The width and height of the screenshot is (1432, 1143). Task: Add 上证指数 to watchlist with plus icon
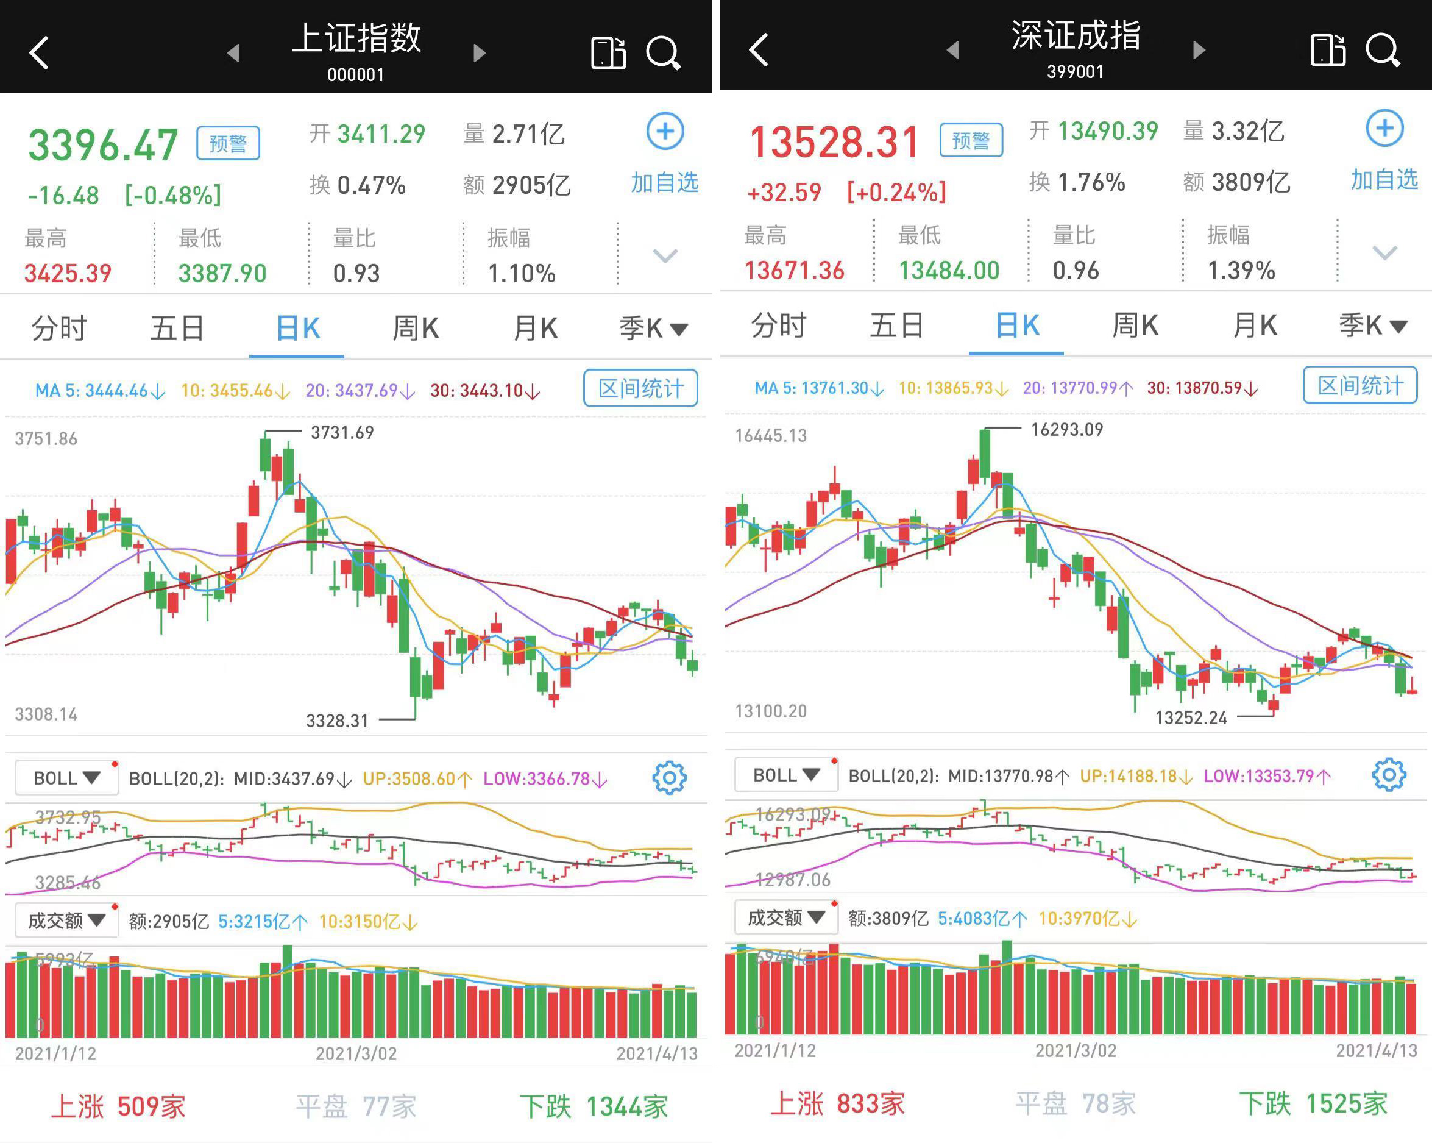point(665,132)
